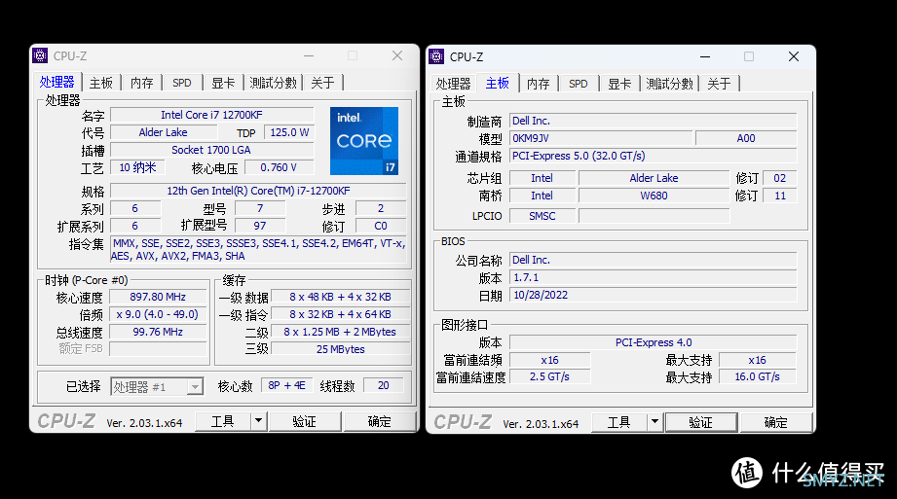
Task: Click the W680 southbridge value
Action: pyautogui.click(x=654, y=196)
